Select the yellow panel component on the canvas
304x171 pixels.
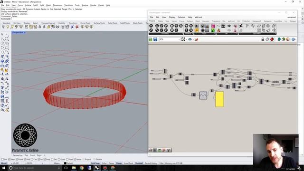(219, 99)
